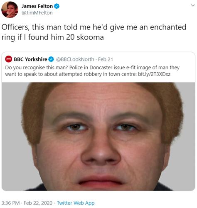Viewport: 197px width, 208px height.
Task: Open the Twitter Web App source link
Action: (76, 203)
